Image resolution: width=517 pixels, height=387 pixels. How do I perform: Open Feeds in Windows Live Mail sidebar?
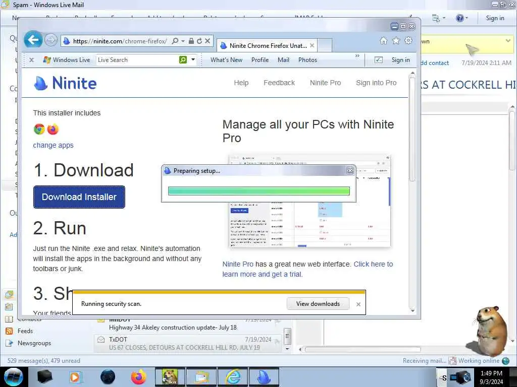click(x=25, y=331)
